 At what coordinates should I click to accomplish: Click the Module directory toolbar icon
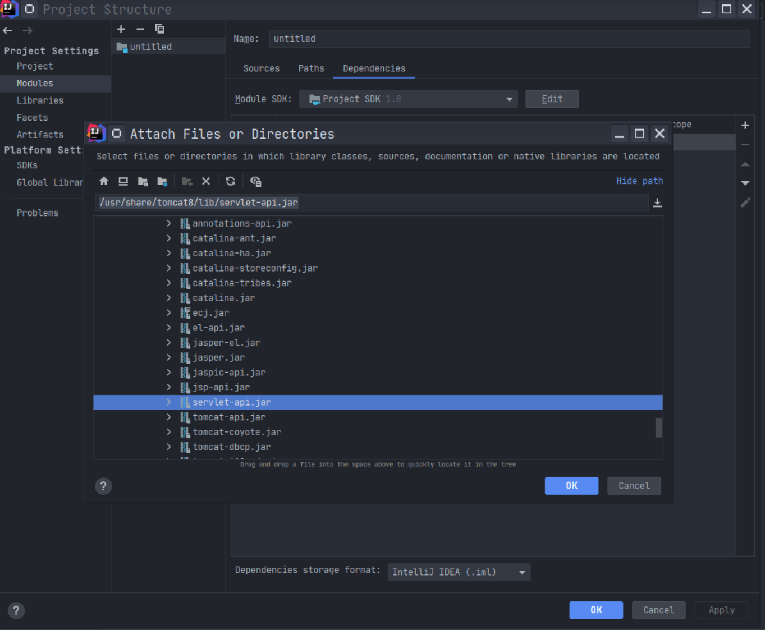162,181
